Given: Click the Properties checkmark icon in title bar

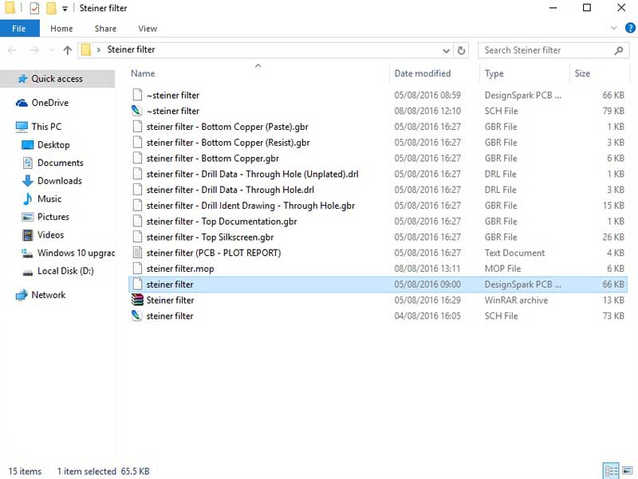Looking at the screenshot, I should click(34, 8).
